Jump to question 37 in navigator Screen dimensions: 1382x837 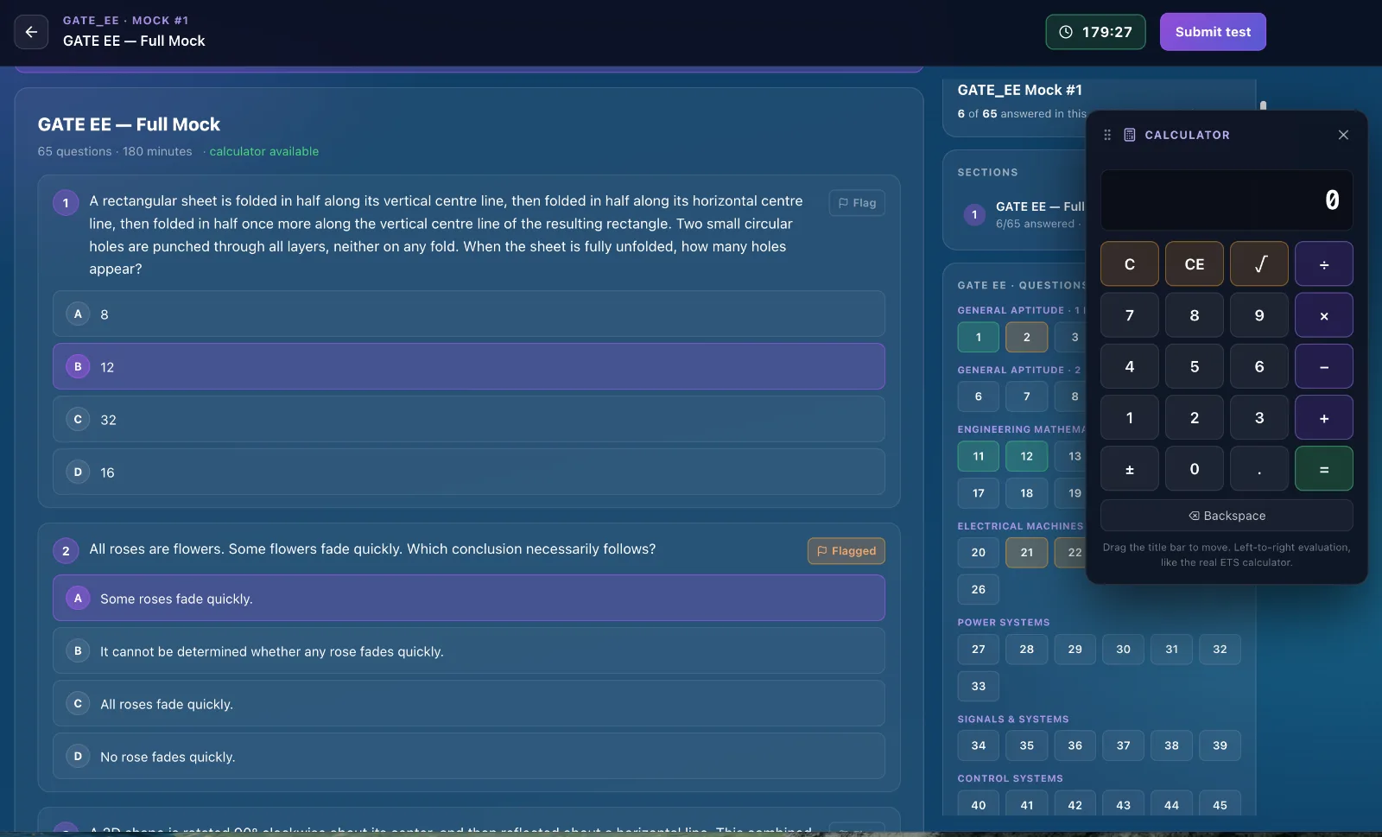click(x=1124, y=745)
